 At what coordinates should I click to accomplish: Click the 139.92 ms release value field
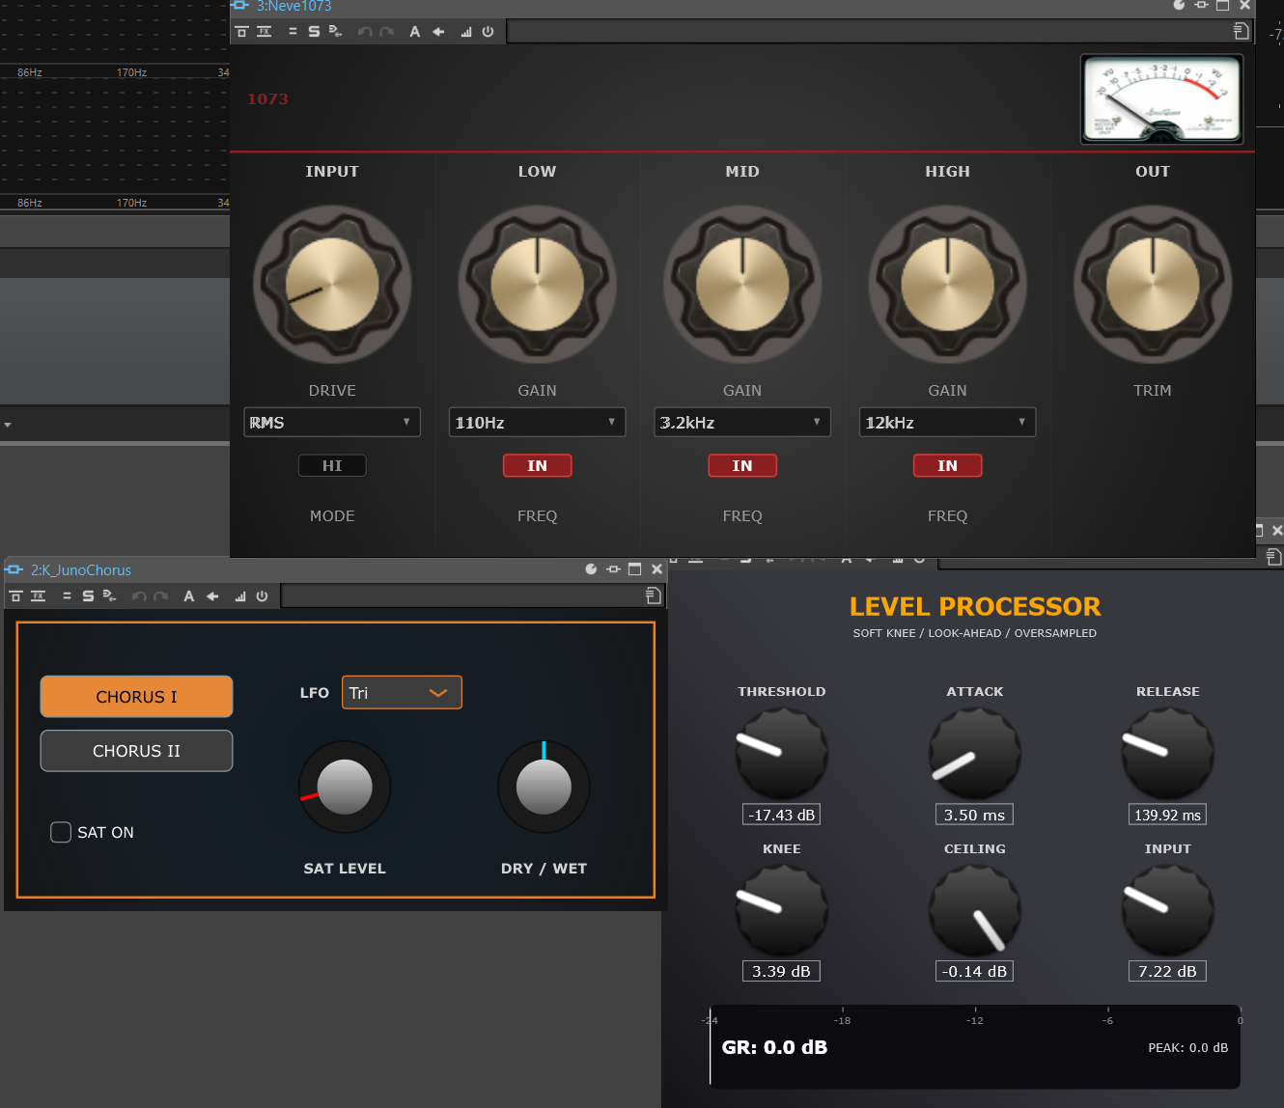1168,815
